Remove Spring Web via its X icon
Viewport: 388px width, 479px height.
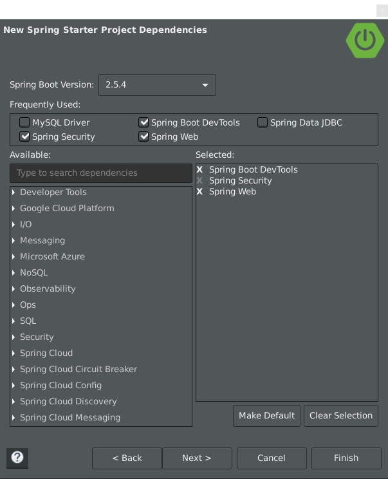(199, 192)
